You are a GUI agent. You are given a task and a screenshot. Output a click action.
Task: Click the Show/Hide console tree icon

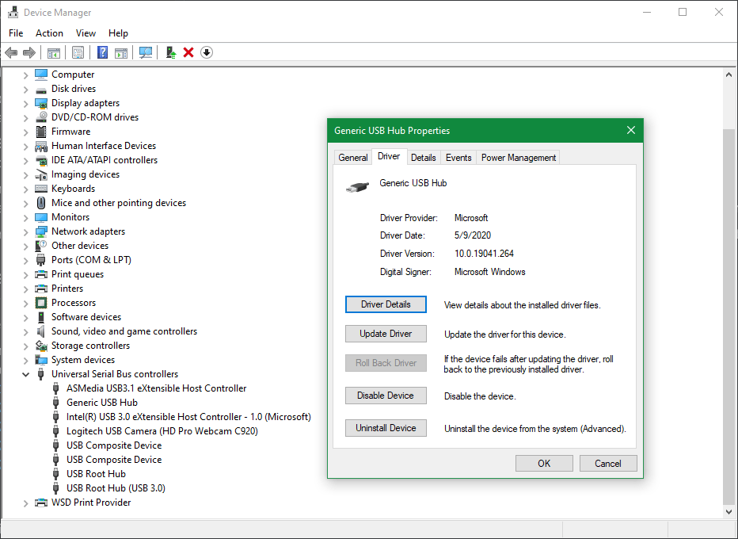[x=53, y=52]
